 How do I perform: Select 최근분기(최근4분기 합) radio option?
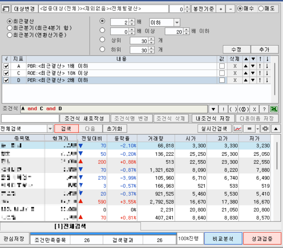pos(10,28)
